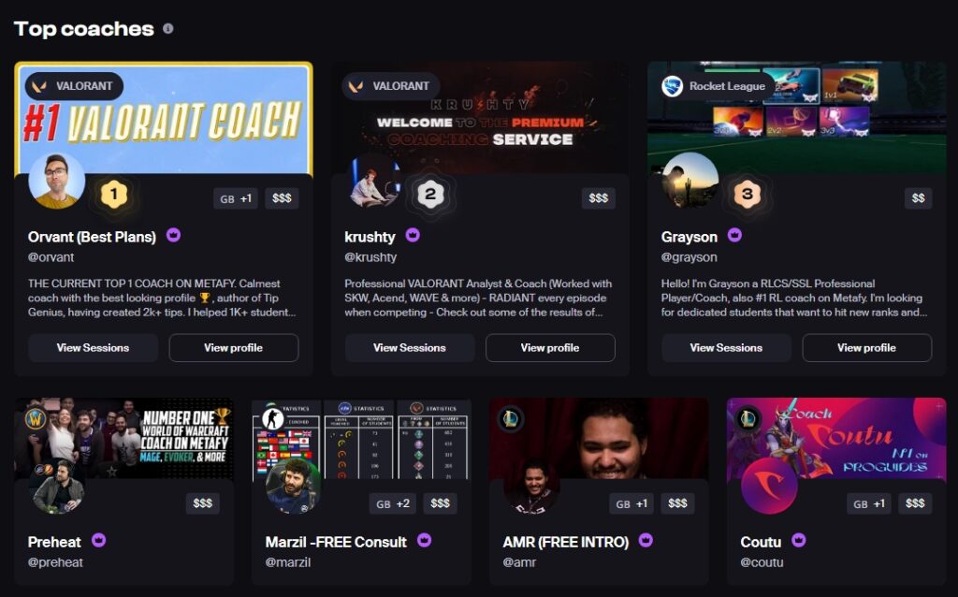View profile of krushty
Viewport: 958px width, 597px height.
pos(550,348)
